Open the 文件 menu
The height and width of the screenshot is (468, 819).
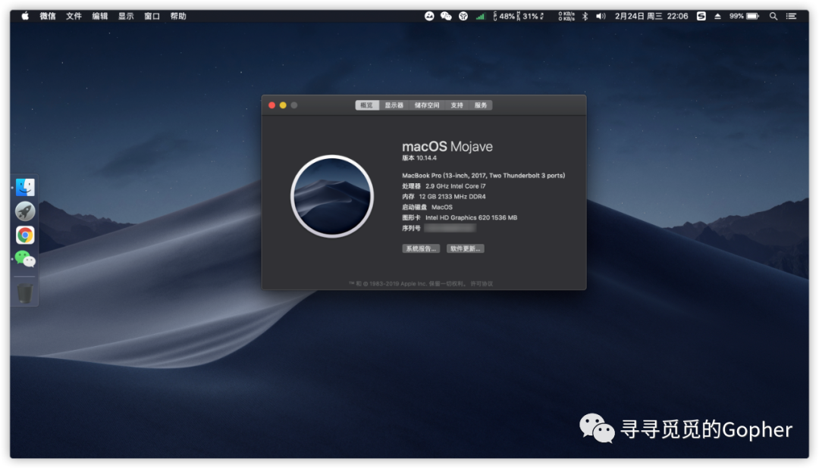click(x=74, y=16)
